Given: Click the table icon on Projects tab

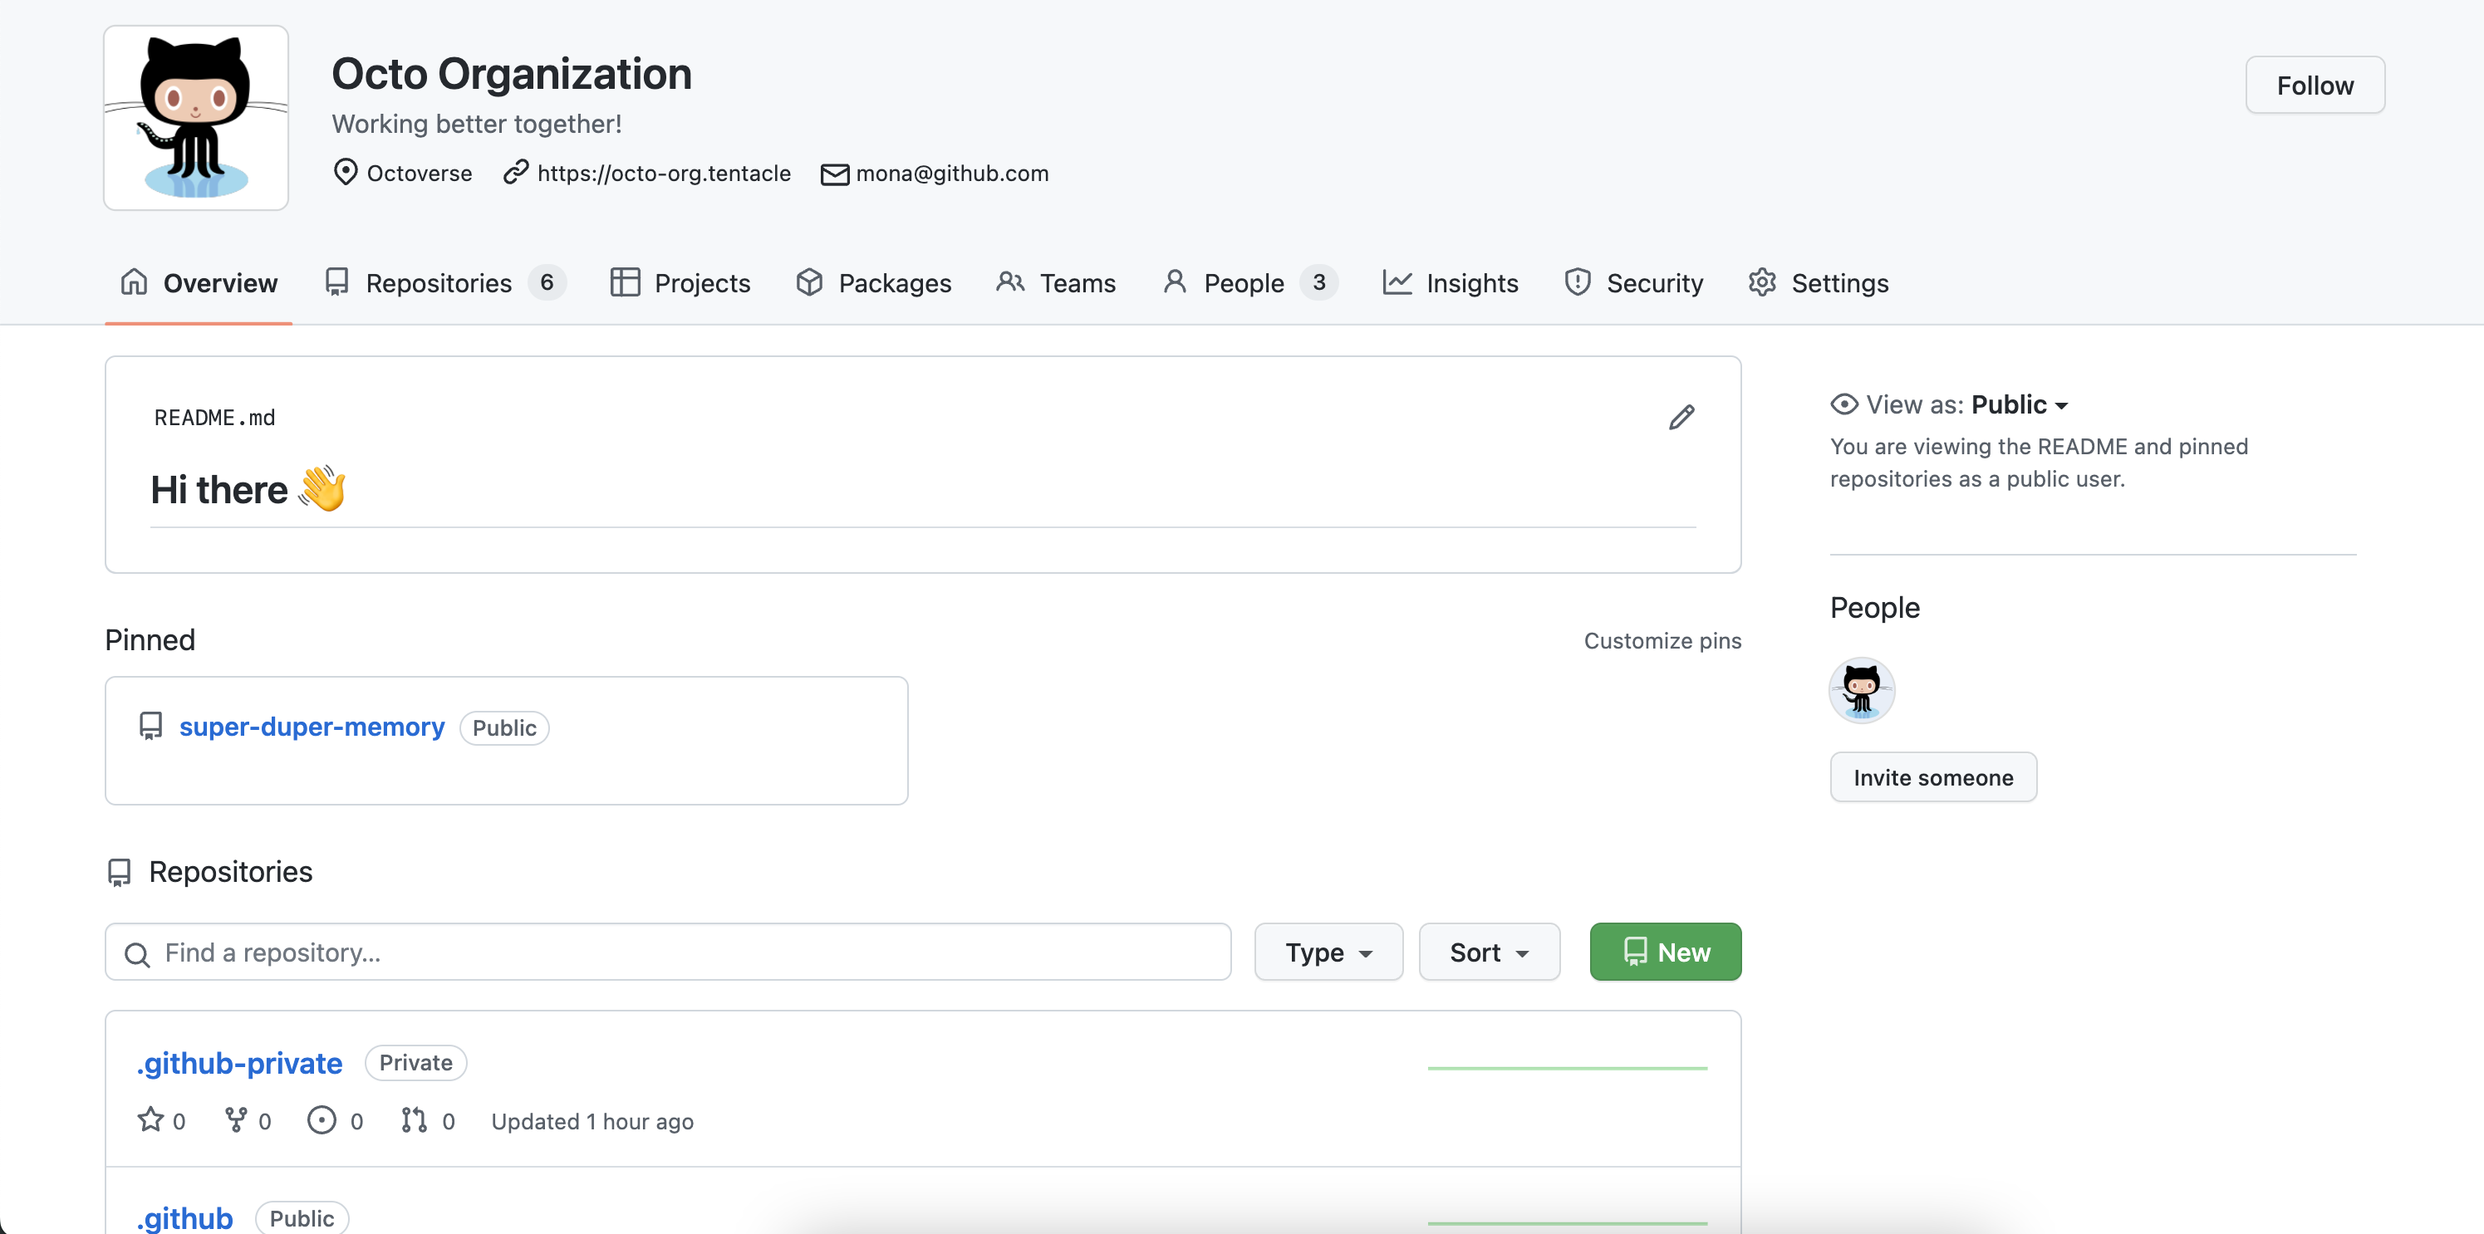Looking at the screenshot, I should 625,282.
